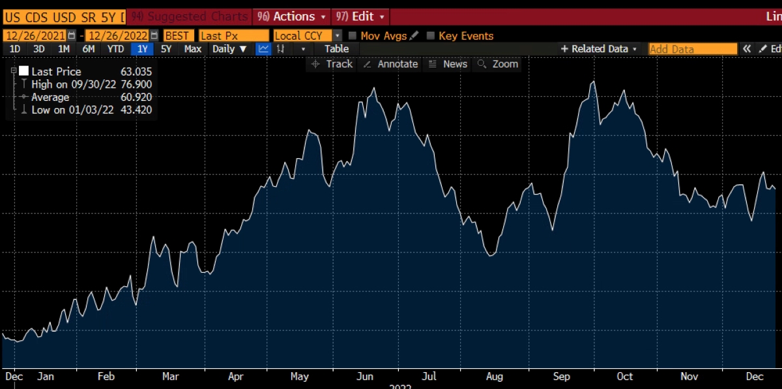Enable the Mov Avgs checkbox
This screenshot has height=389, width=782.
[353, 36]
